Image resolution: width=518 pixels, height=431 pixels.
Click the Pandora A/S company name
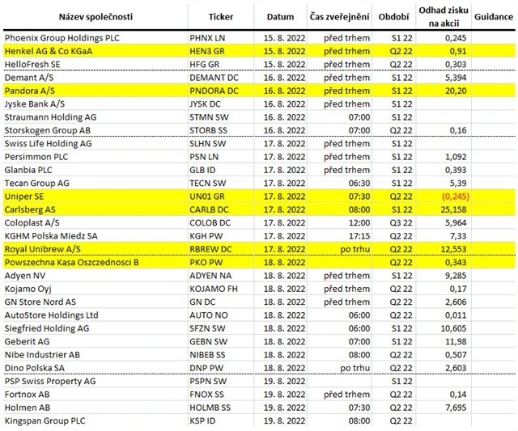tap(32, 91)
